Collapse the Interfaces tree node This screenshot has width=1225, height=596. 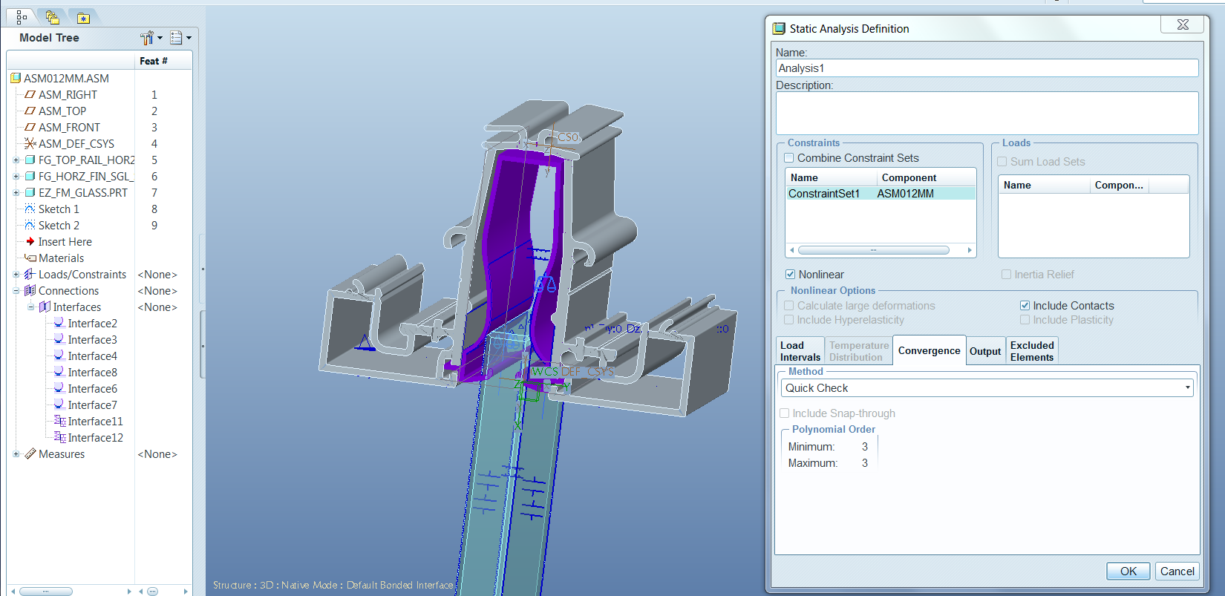point(31,307)
